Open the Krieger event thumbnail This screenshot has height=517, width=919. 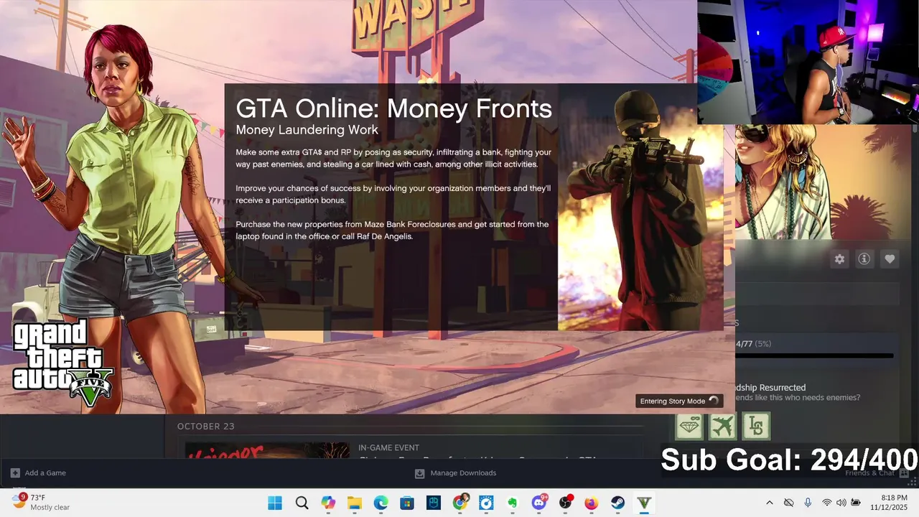pos(267,450)
